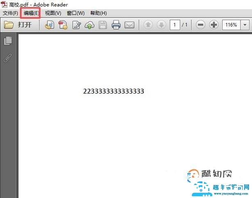The height and width of the screenshot is (198, 252).
Task: Expand the zoom percentage dropdown arrow
Action: (x=245, y=25)
